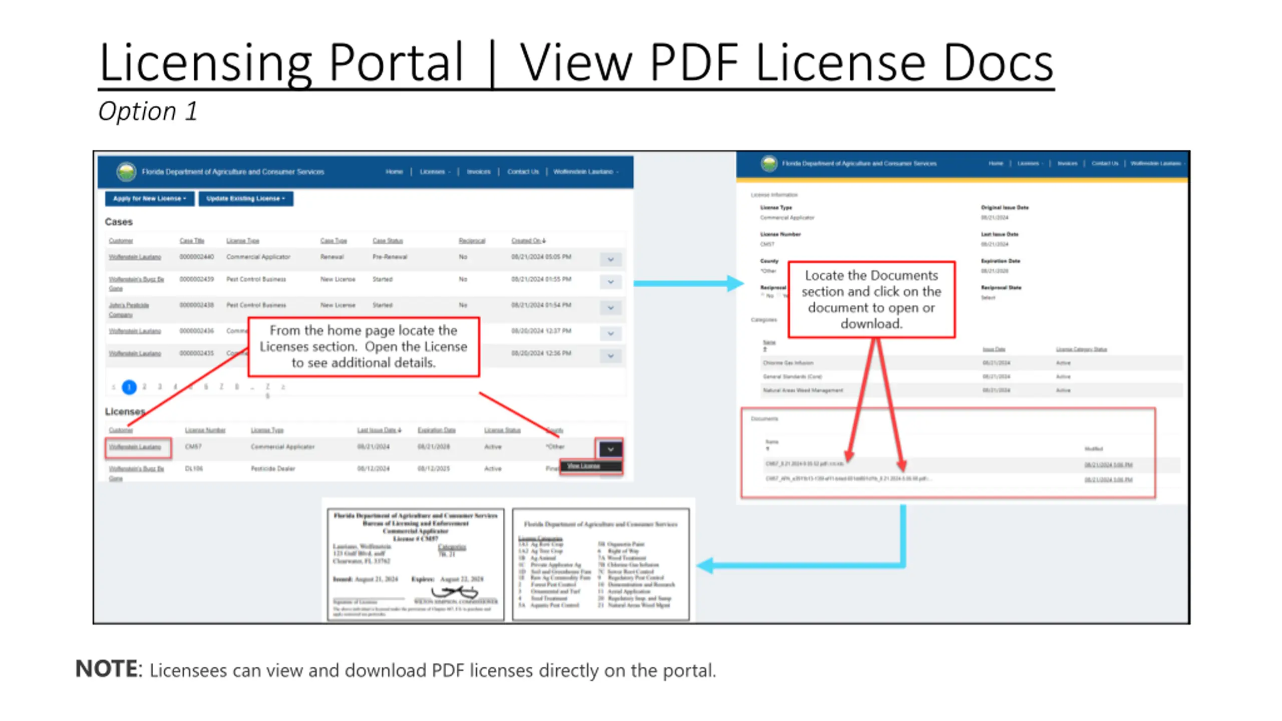Click the Chlorine Gas Infusion category row
Viewport: 1282px width, 721px height.
(971, 363)
